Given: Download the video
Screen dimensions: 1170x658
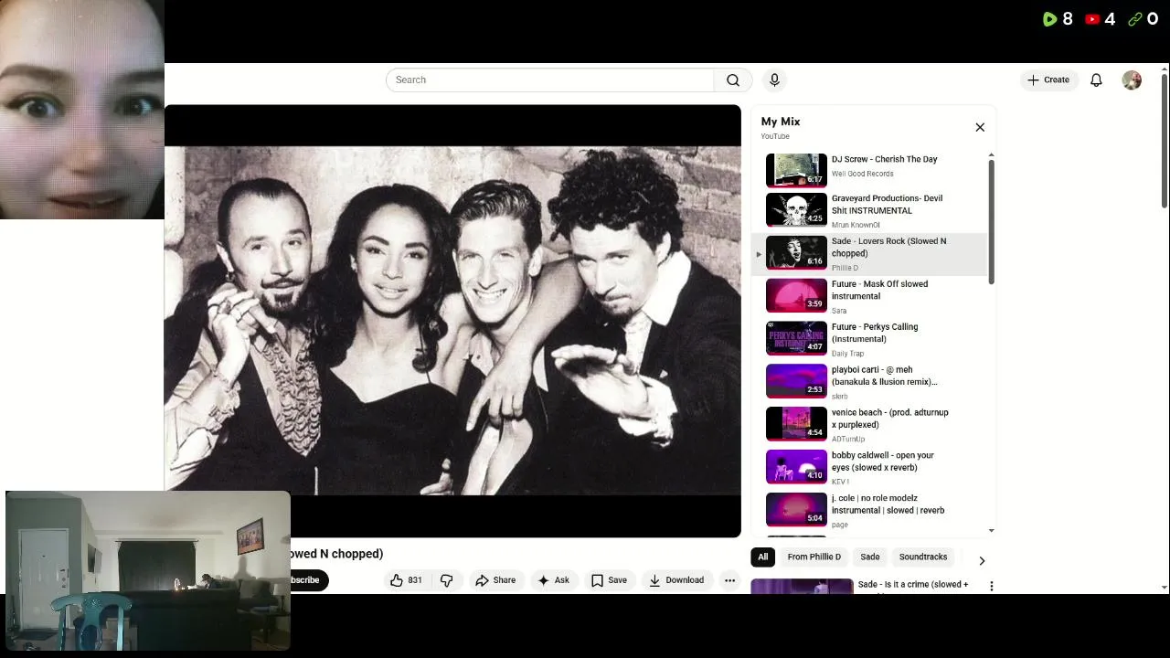Looking at the screenshot, I should (676, 580).
